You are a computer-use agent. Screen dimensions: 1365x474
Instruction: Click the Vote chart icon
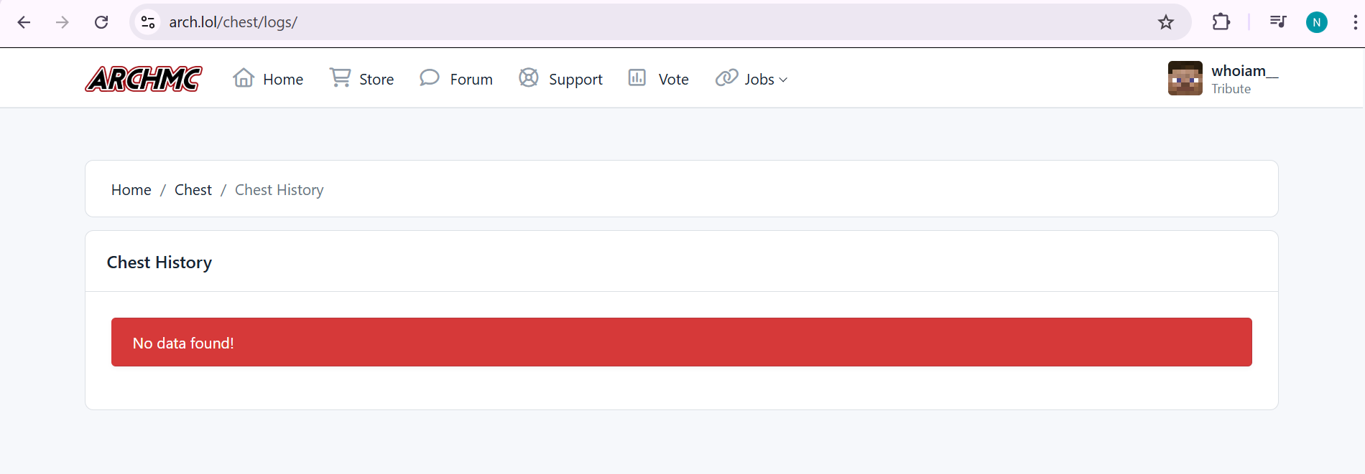coord(637,77)
